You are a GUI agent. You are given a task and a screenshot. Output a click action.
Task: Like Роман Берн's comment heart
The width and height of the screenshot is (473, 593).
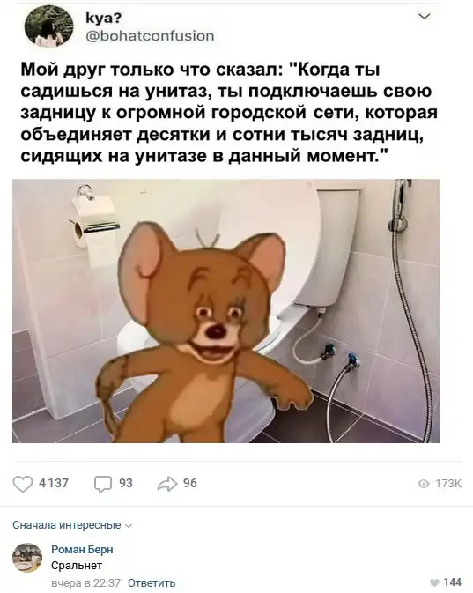coord(435,582)
